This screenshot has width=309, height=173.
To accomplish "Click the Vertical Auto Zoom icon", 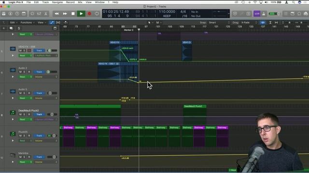I will 270,23.
